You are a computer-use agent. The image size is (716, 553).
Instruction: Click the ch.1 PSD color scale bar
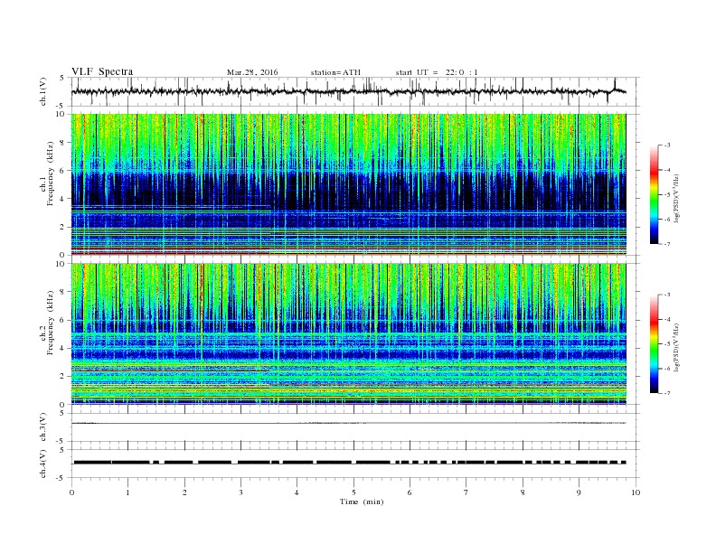tap(654, 195)
